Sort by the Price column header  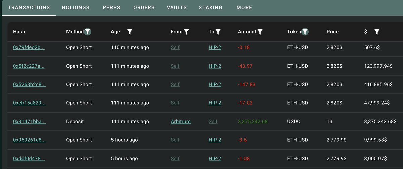(332, 32)
